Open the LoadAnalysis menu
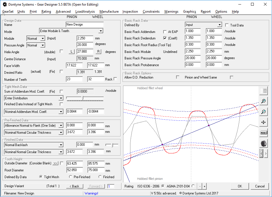 85,12
